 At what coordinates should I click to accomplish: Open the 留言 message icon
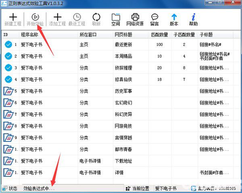154,17
